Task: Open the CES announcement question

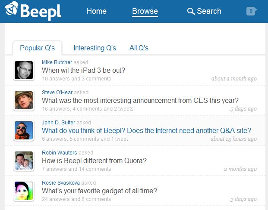Action: (x=140, y=100)
